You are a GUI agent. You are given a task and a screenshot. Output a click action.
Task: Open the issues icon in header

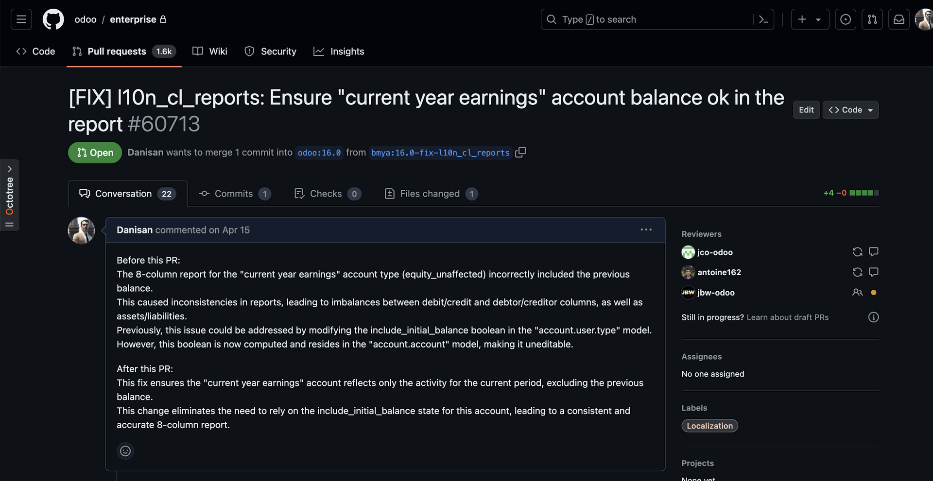click(x=846, y=19)
